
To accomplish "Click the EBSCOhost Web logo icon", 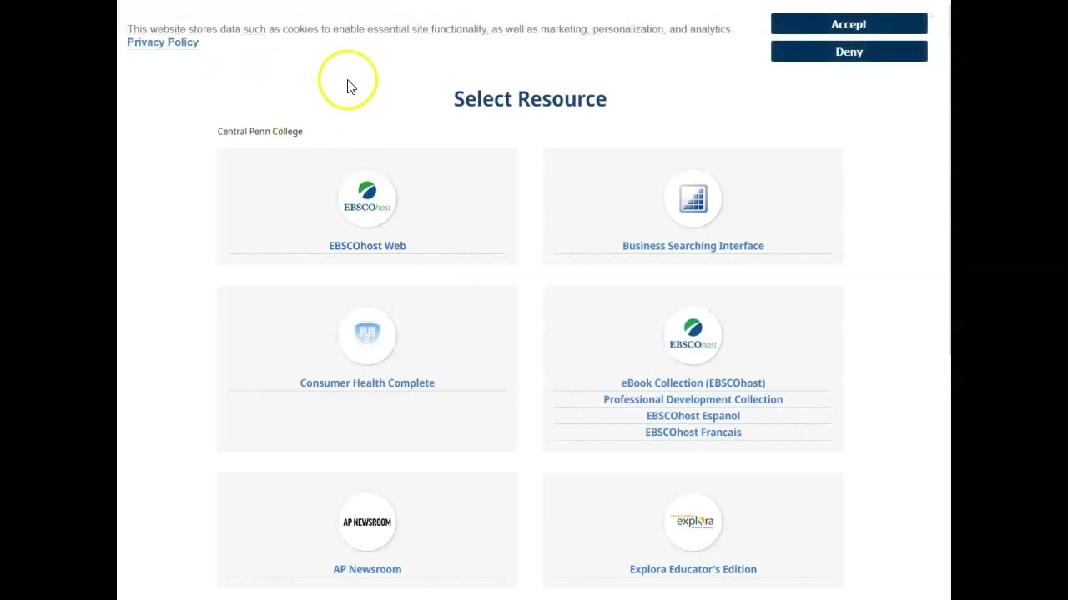I will coord(367,198).
